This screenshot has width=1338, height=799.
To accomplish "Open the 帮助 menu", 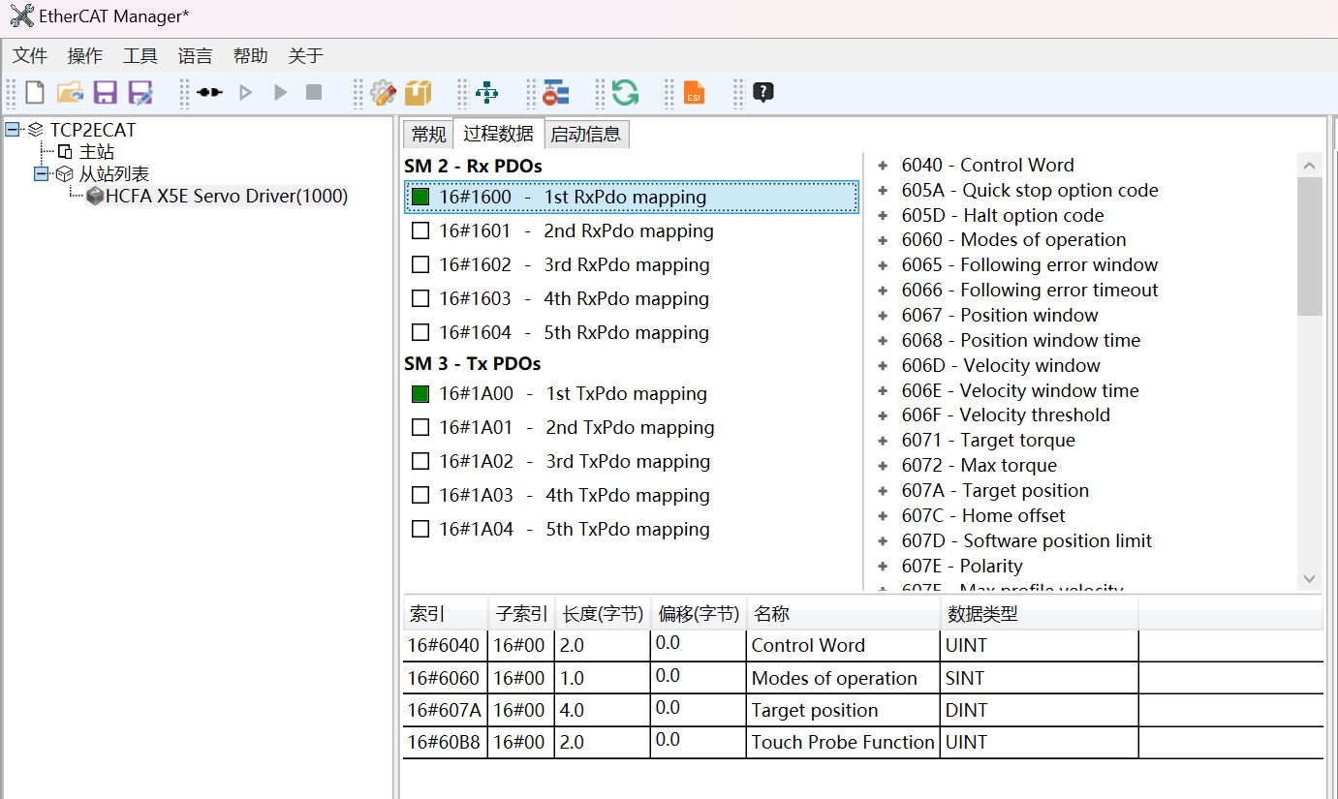I will point(250,56).
